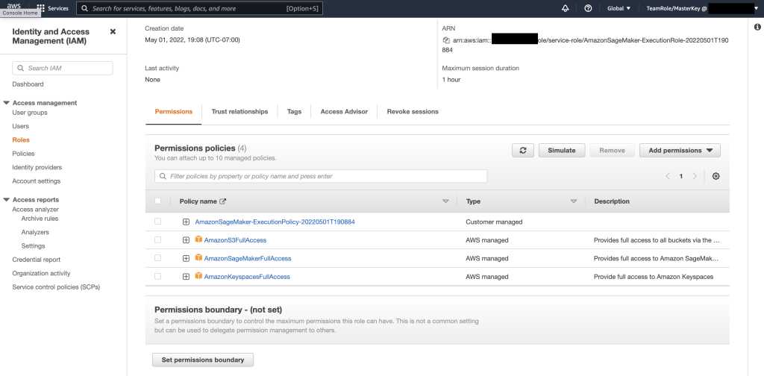Switch to the Access Advisor tab
The image size is (764, 376).
pos(344,112)
